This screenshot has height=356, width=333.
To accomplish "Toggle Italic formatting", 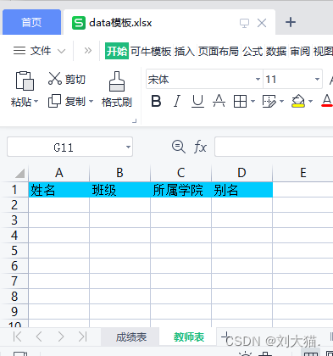I will pyautogui.click(x=177, y=101).
